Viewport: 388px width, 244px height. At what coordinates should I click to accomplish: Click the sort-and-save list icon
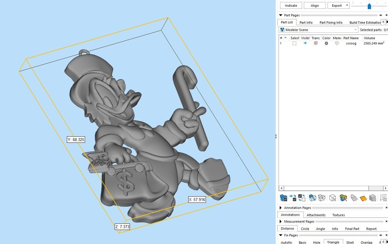click(x=384, y=198)
